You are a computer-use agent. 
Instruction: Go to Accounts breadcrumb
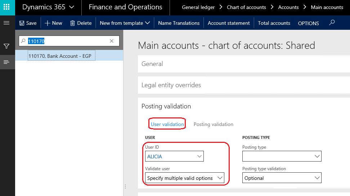coord(288,7)
